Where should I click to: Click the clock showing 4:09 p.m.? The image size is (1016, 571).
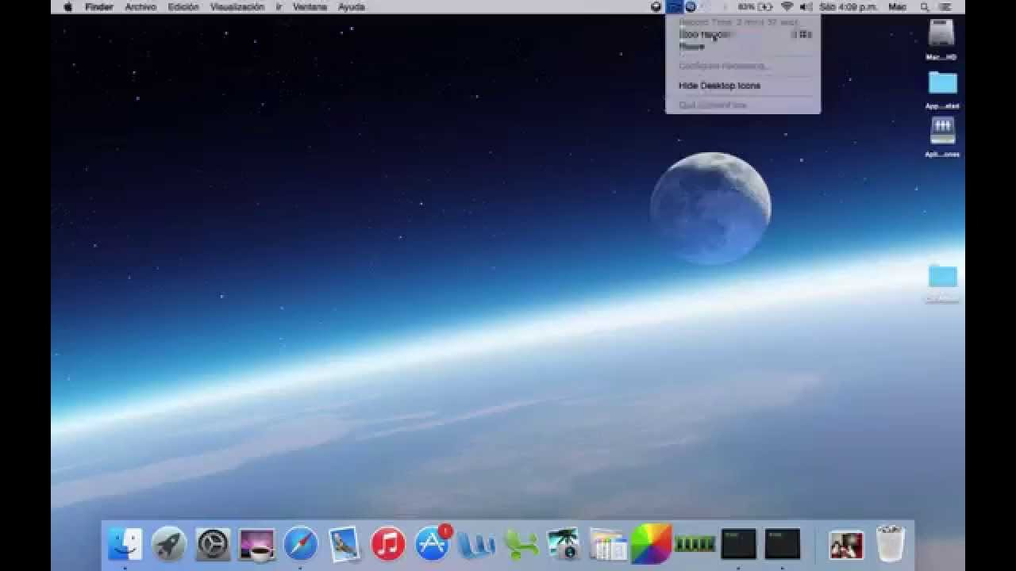tap(848, 6)
